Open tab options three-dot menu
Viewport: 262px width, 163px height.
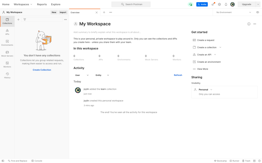click(111, 12)
